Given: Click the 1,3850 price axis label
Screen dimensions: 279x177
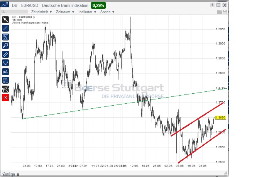Looking at the screenshot, I should pyautogui.click(x=220, y=58).
